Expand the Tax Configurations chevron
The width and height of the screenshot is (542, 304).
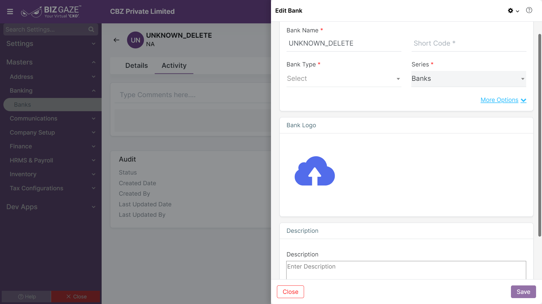tap(94, 188)
